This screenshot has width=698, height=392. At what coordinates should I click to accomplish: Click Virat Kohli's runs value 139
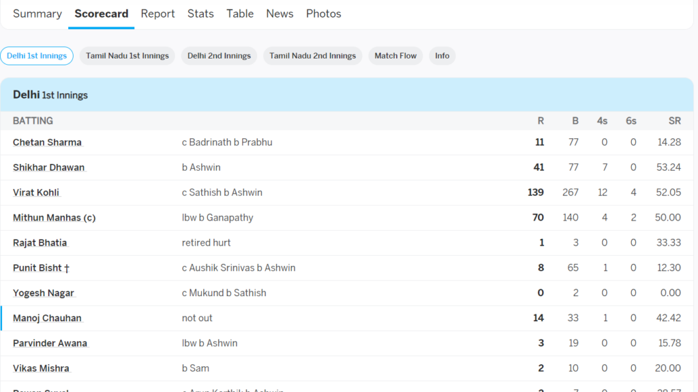[x=536, y=193]
